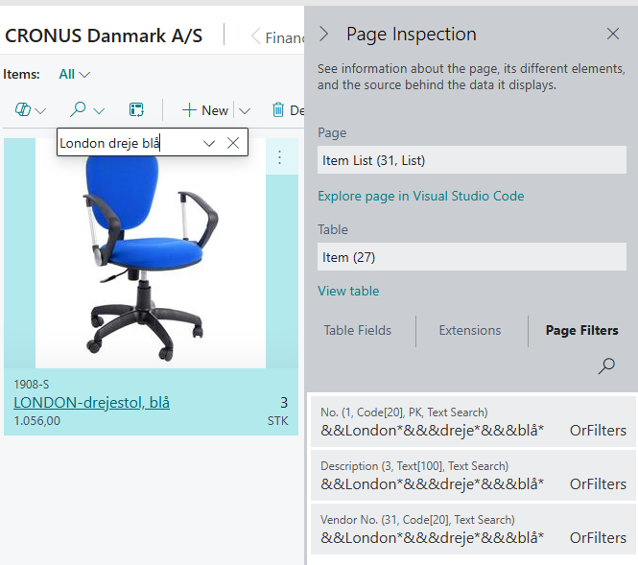Viewport: 638px width, 565px height.
Task: Expand the New button dropdown arrow
Action: [x=245, y=110]
